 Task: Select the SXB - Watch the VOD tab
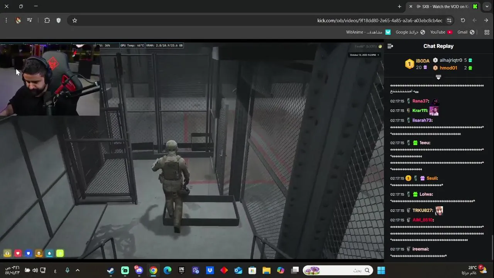[444, 7]
